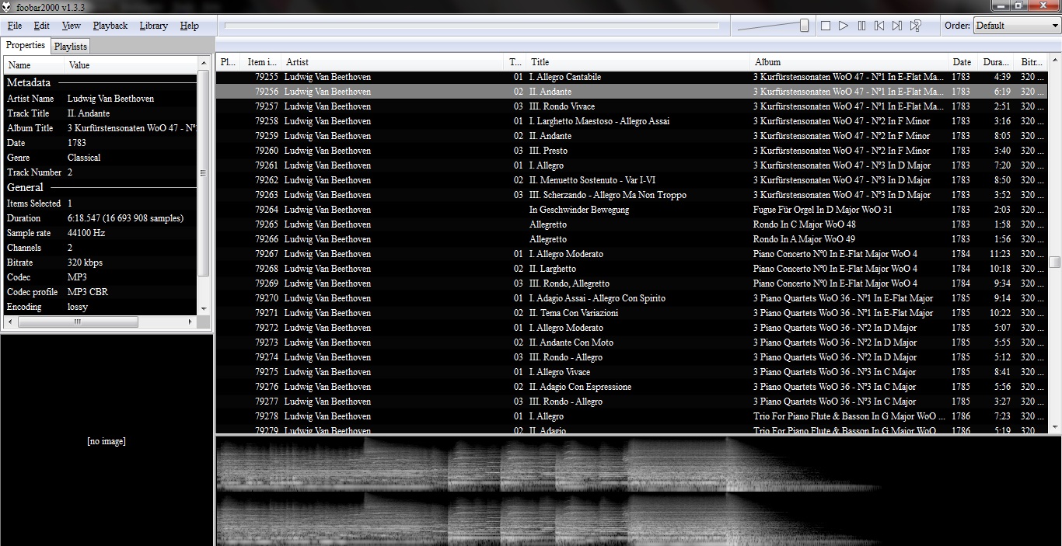Click the Sample rate value '44100 Hz'
This screenshot has width=1062, height=546.
coord(86,233)
